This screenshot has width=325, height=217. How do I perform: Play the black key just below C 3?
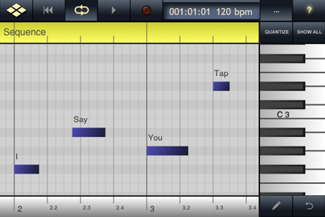(x=282, y=132)
